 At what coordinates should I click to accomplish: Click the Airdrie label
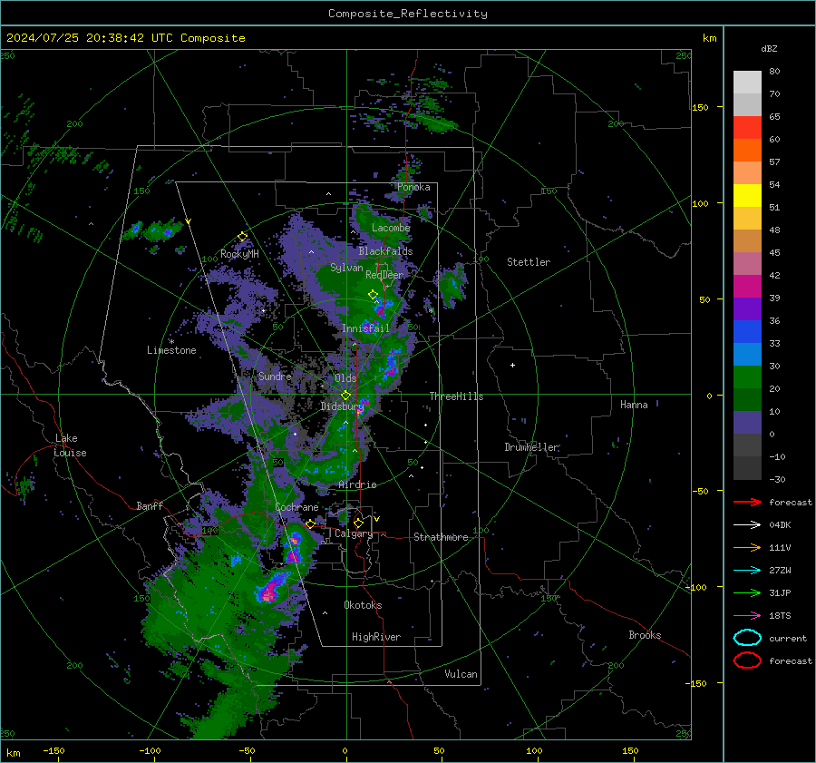(357, 484)
